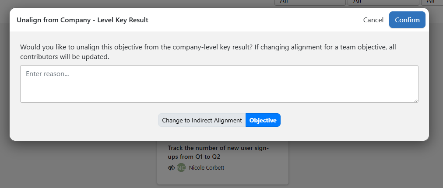Select the blue Objective toggle option
This screenshot has height=188, width=443.
coord(263,120)
